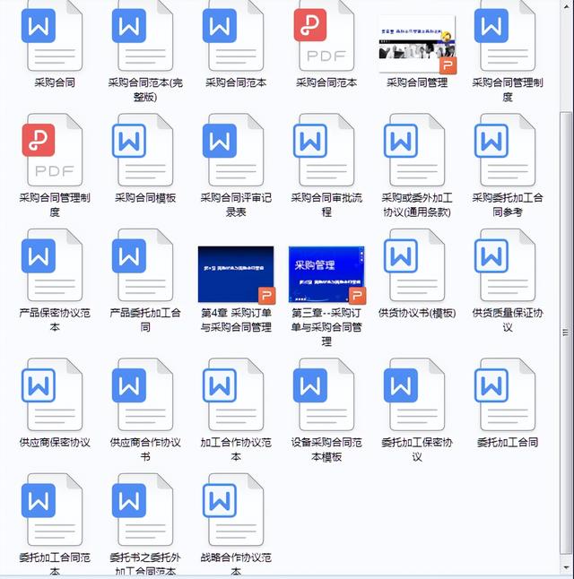Select the 产品委托加工合同 document icon

pyautogui.click(x=143, y=265)
